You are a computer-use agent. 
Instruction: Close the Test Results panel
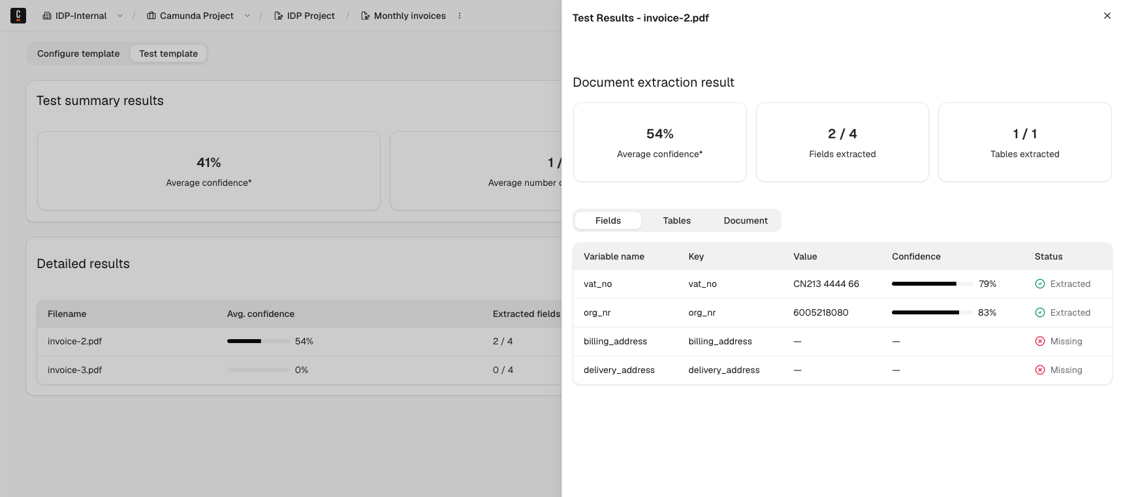[1107, 16]
